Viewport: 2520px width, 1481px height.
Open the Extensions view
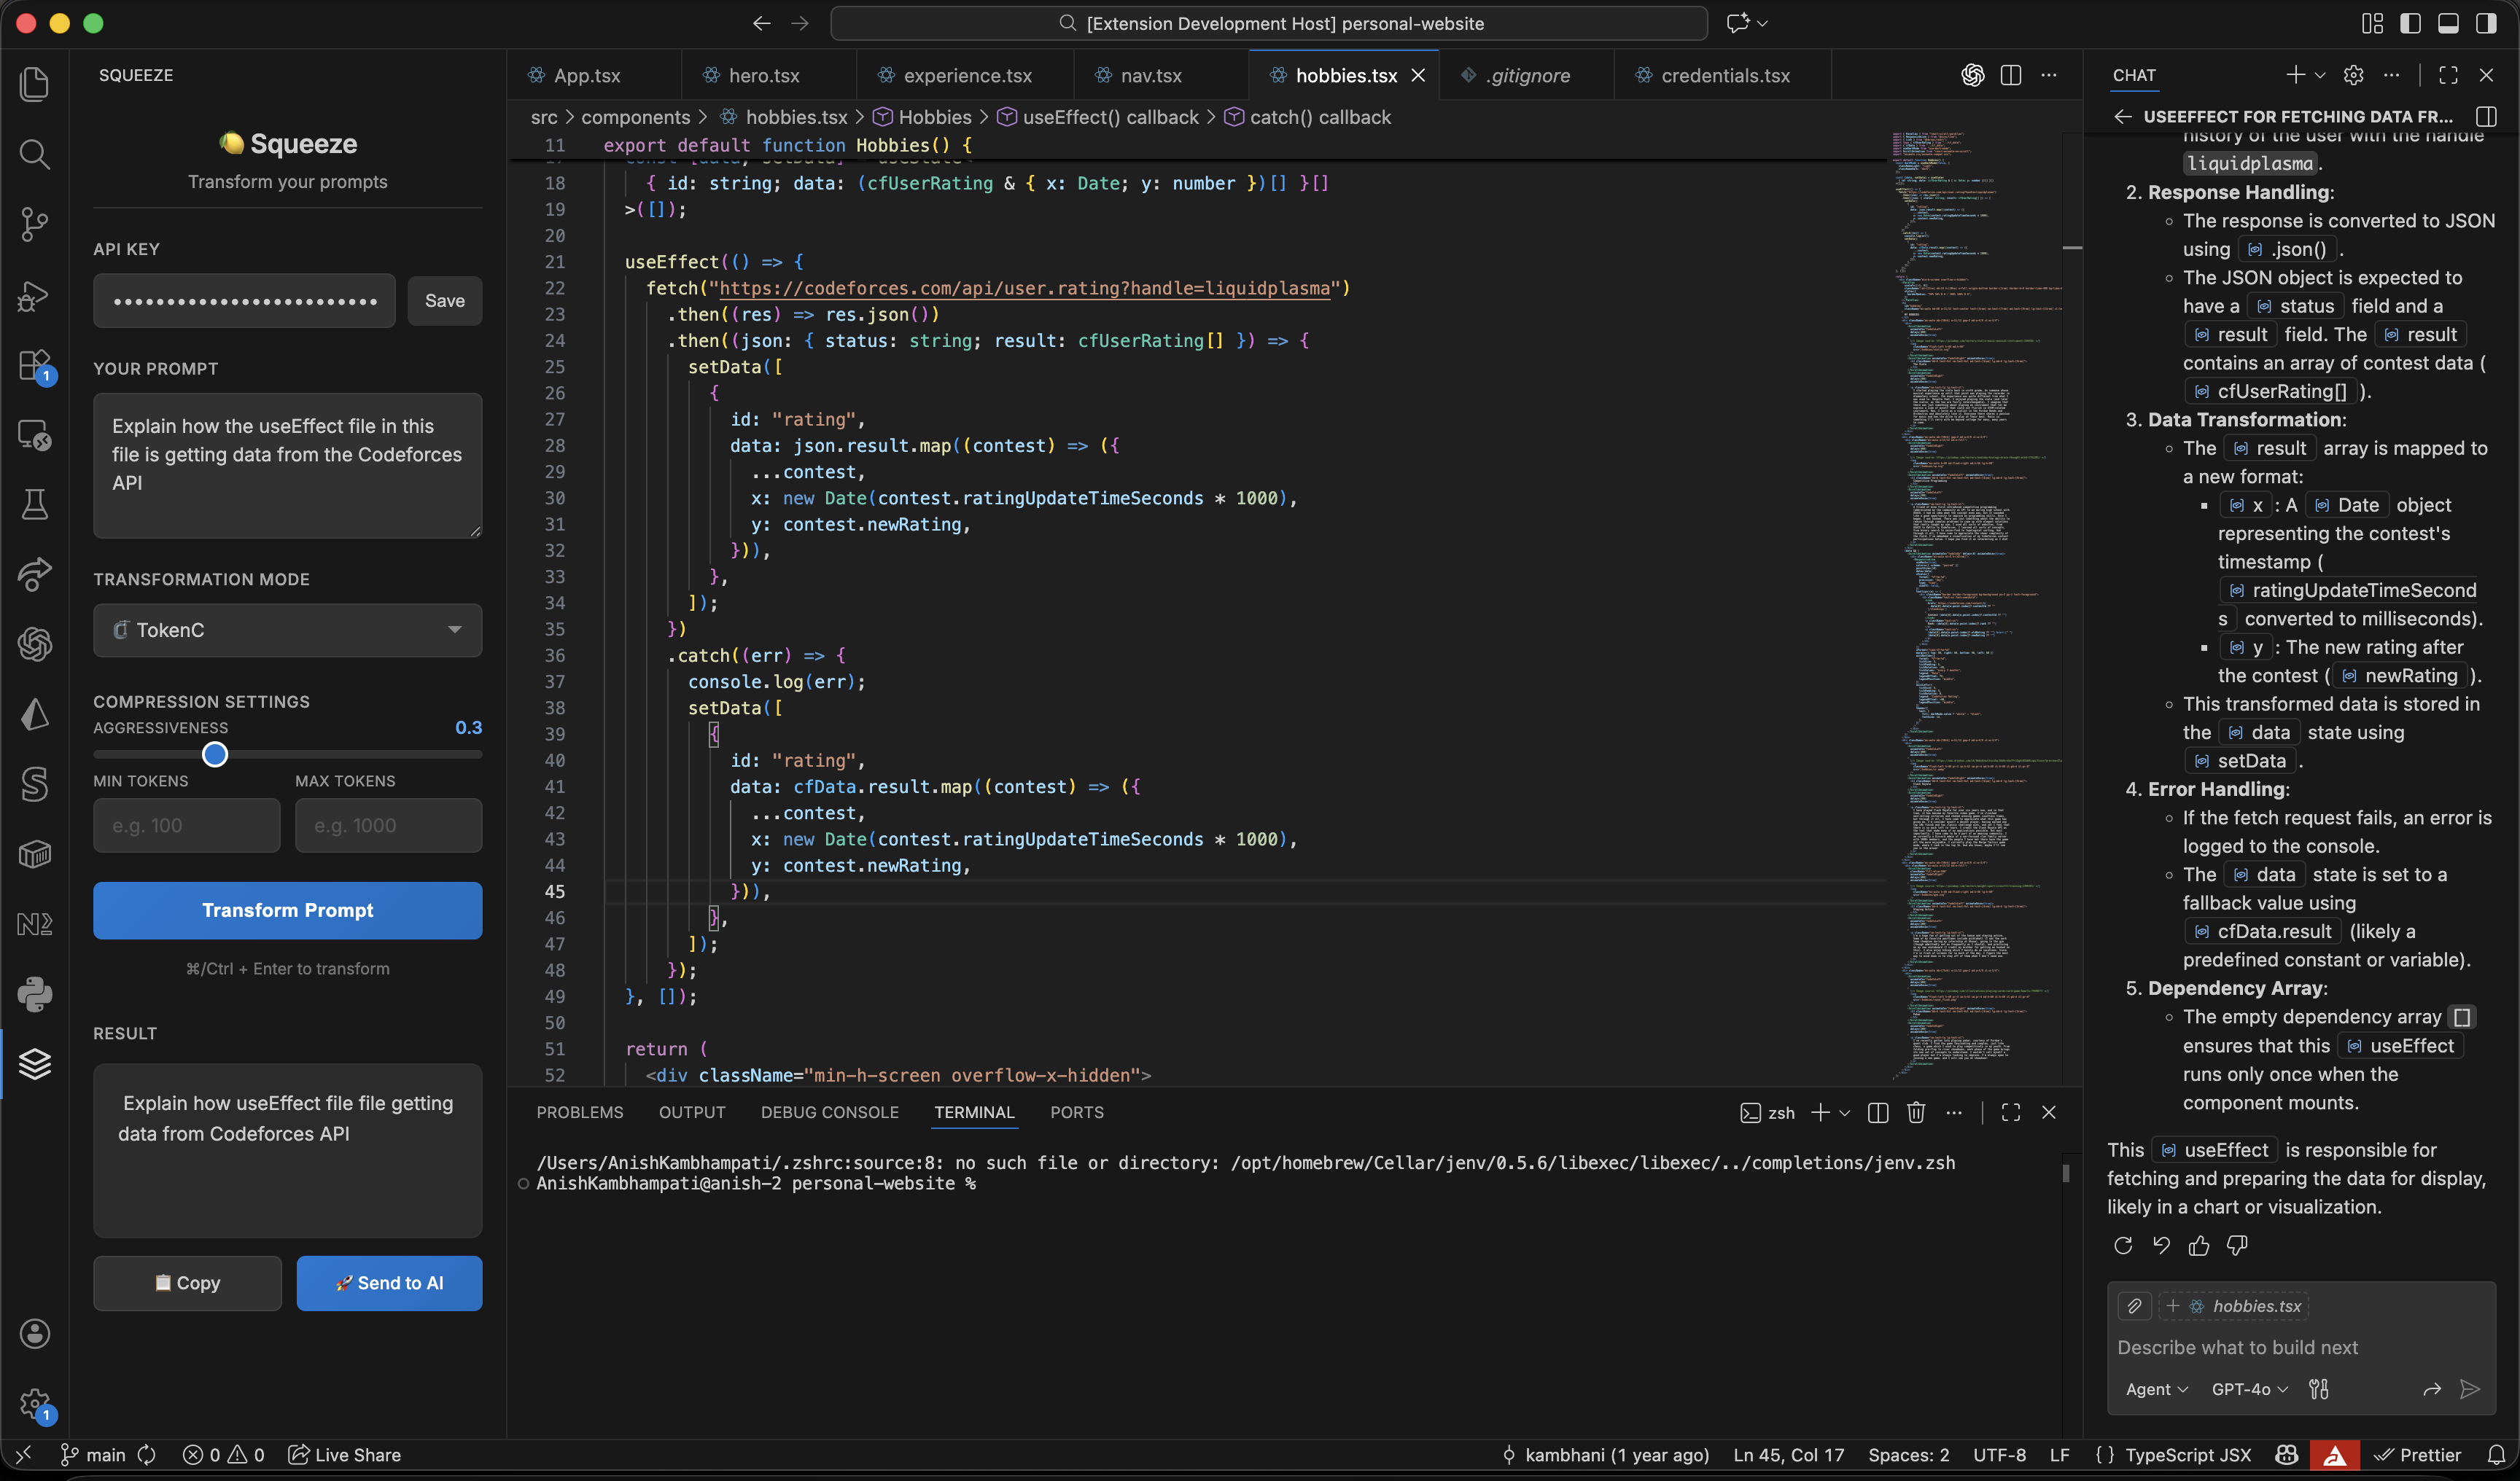click(x=34, y=366)
